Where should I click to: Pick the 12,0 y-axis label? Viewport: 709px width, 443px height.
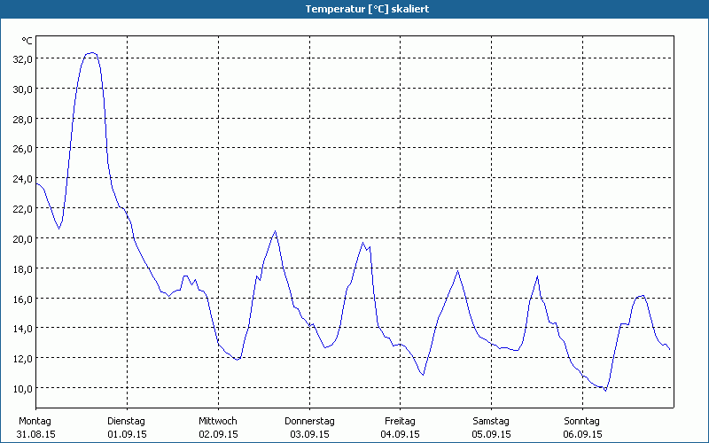[x=22, y=358]
